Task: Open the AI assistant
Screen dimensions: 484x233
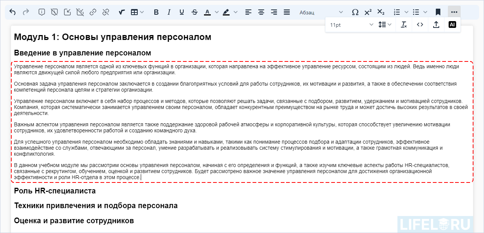Action: (x=452, y=24)
